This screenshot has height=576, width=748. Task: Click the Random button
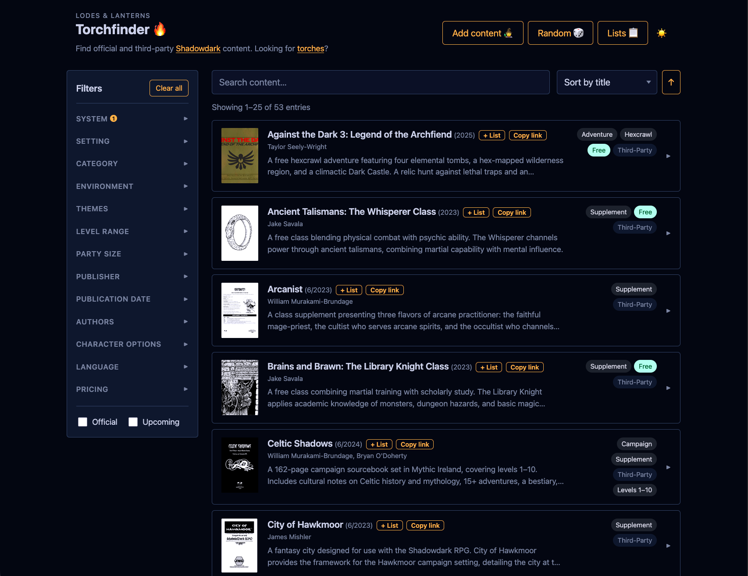[x=560, y=33]
